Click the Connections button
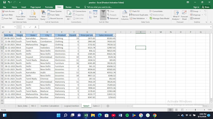Image resolution: width=213 pixels, height=119 pixels. pyautogui.click(x=79, y=11)
